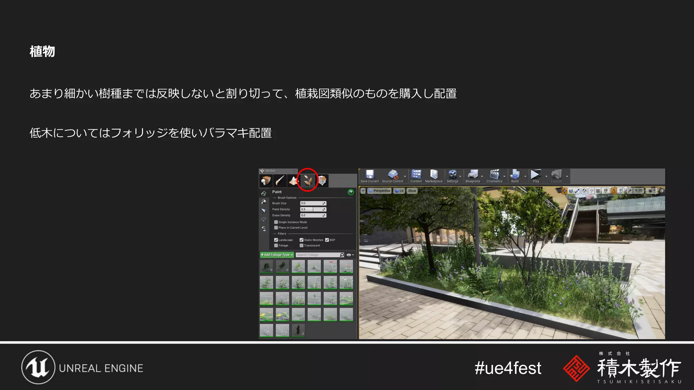Select the Place mode icon

(265, 180)
